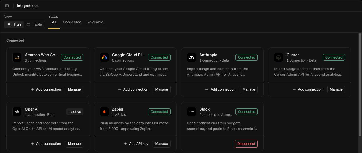The image size is (362, 153).
Task: Click Connected badge on Anthropic card
Action: (x=246, y=57)
